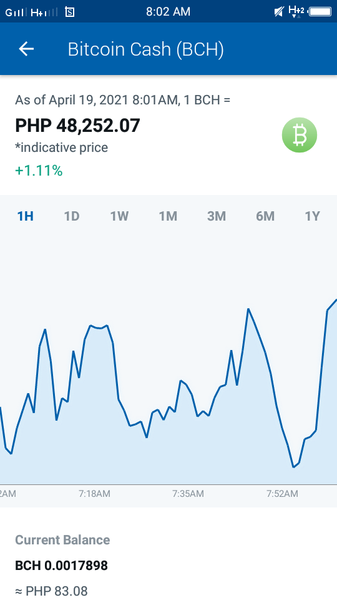Switch to 3M chart view
Image resolution: width=337 pixels, height=600 pixels.
click(x=217, y=216)
